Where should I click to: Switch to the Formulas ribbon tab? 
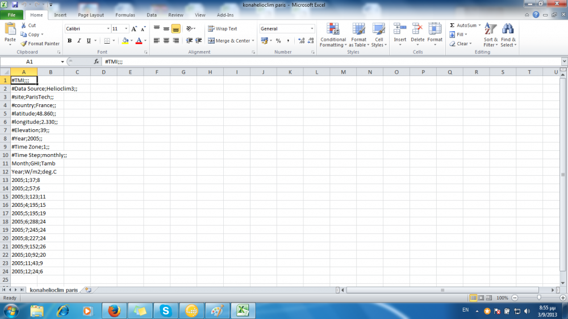pyautogui.click(x=125, y=15)
